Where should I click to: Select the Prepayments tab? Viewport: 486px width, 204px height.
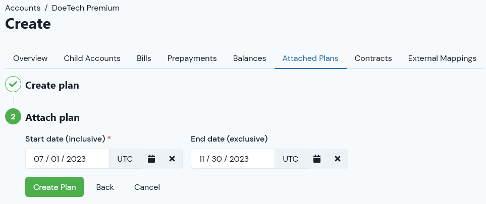coord(192,58)
